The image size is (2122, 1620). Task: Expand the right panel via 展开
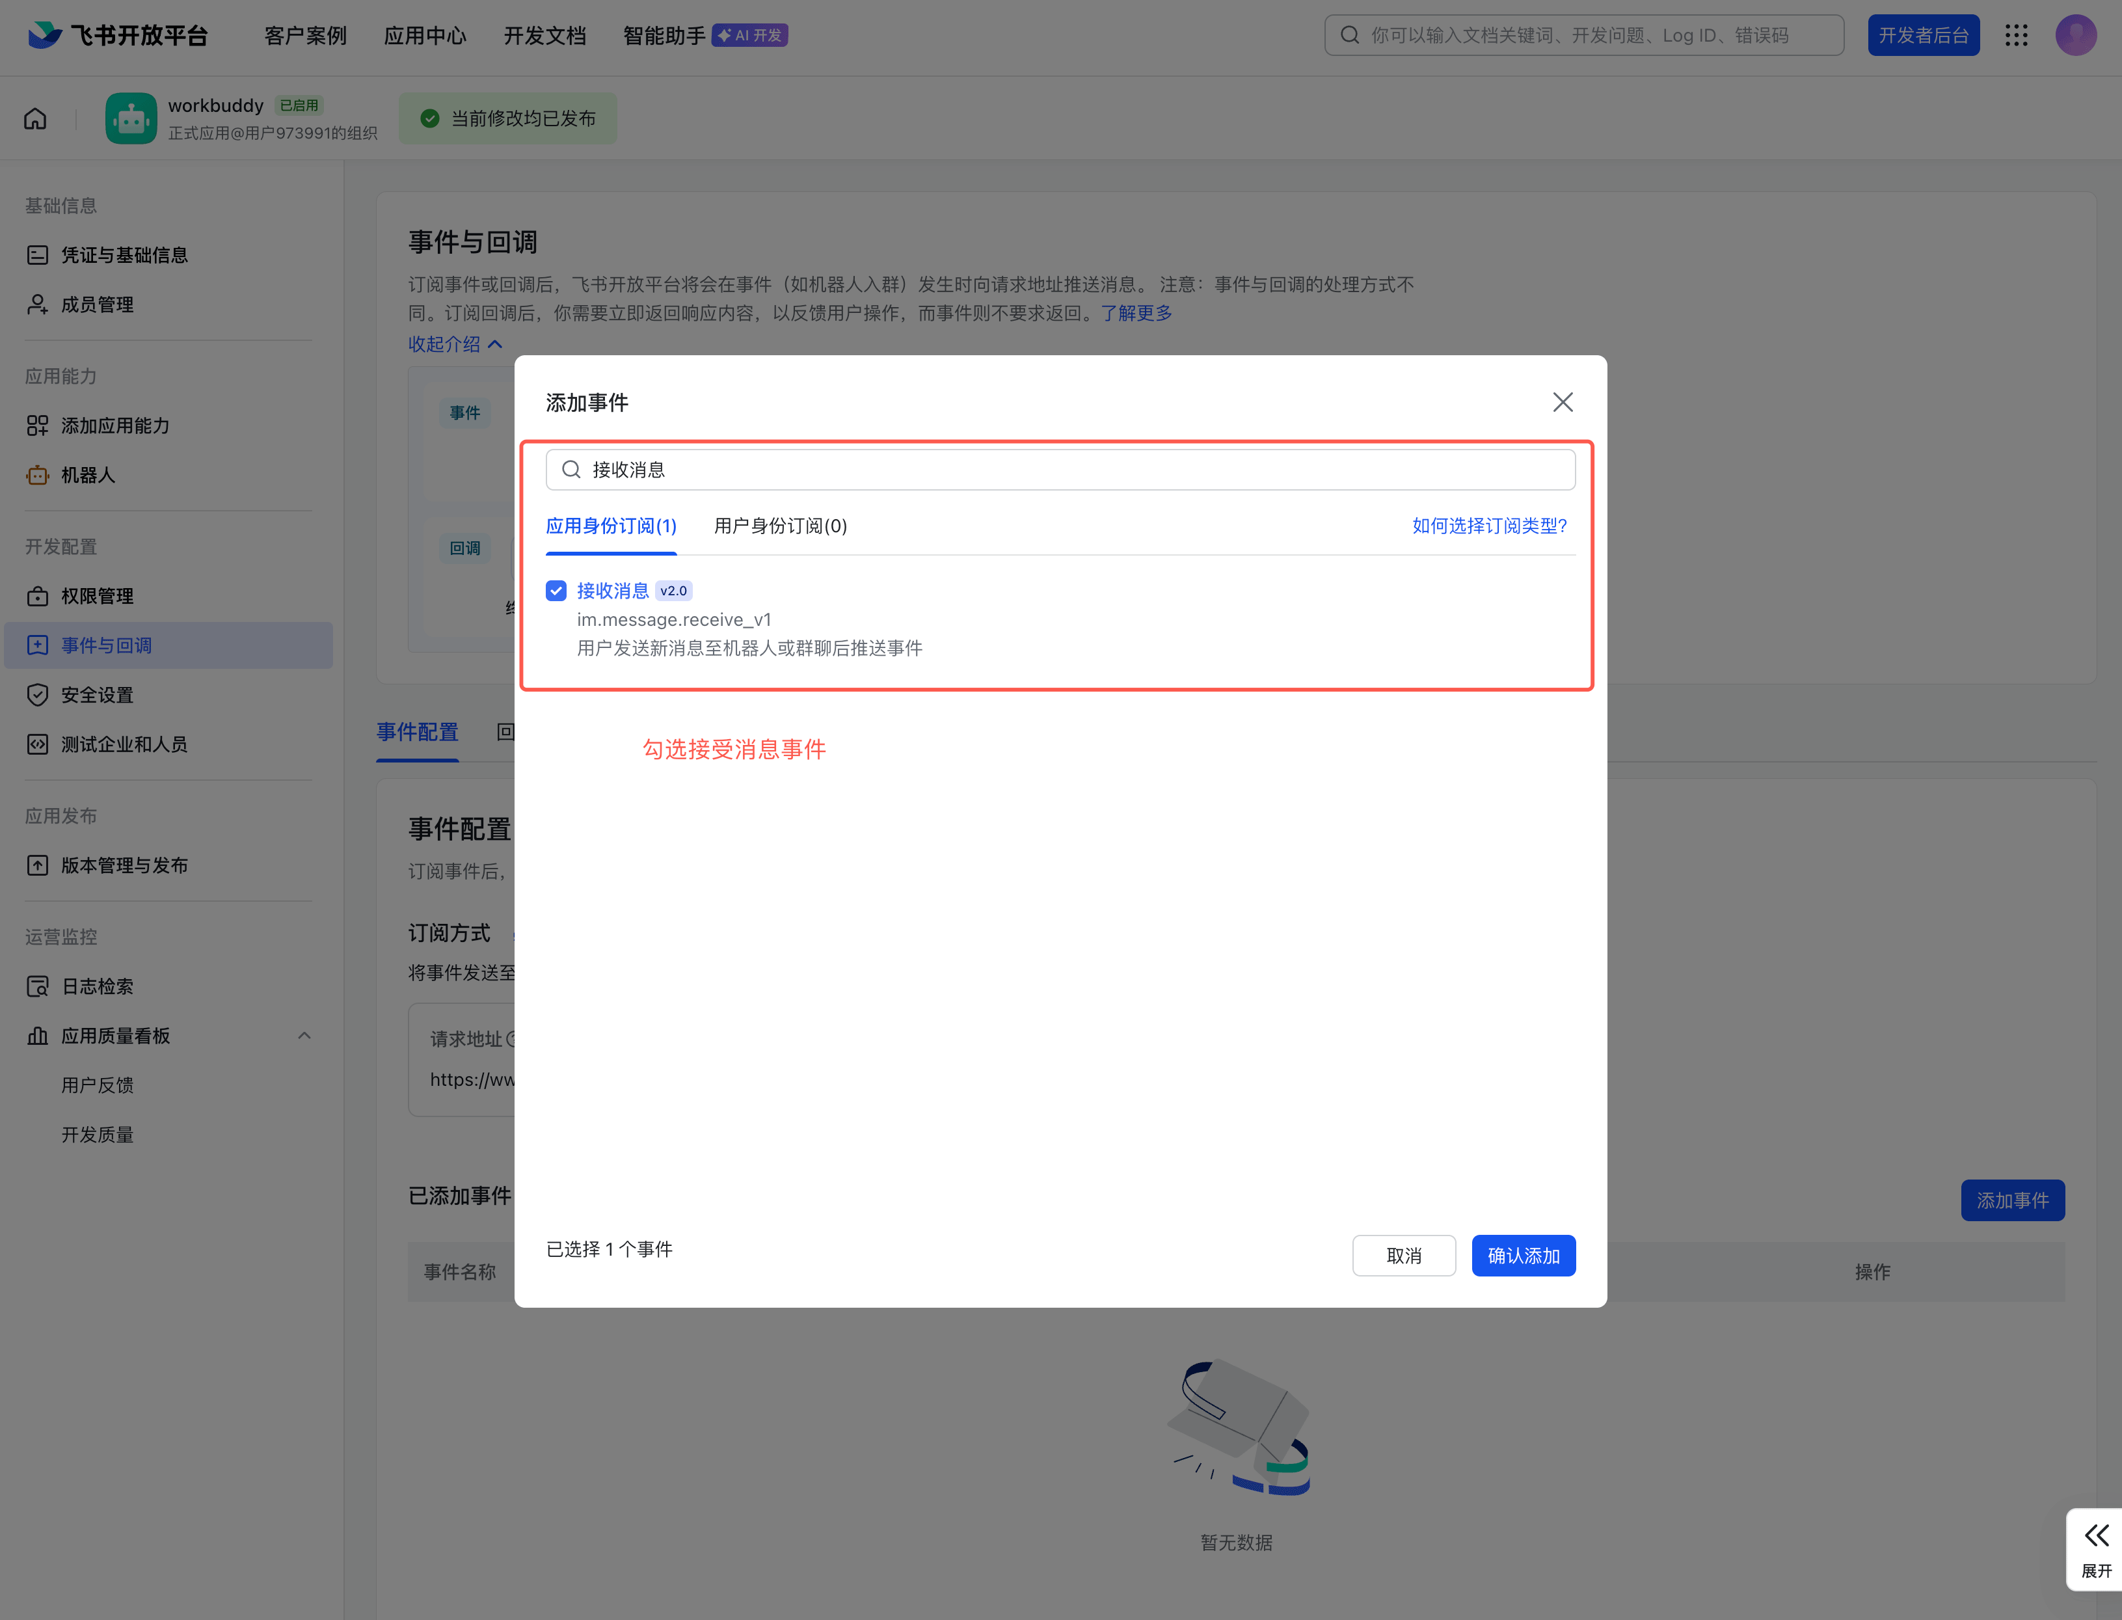pos(2096,1550)
